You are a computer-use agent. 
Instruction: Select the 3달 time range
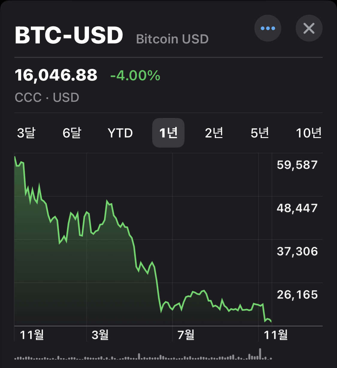coord(26,133)
